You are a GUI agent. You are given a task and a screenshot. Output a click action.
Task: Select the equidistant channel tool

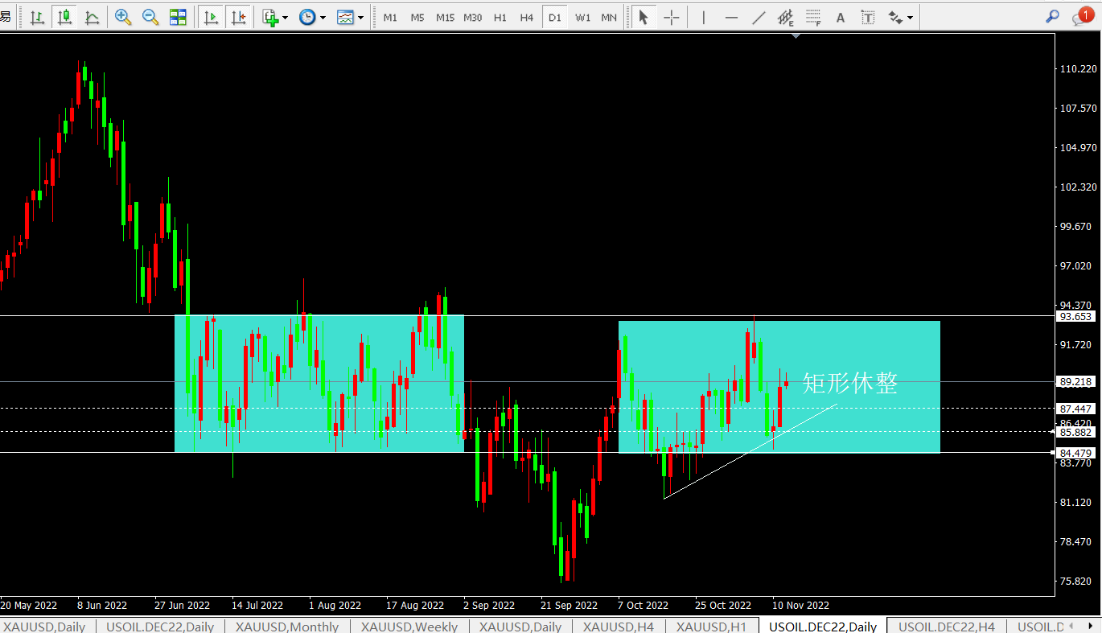pyautogui.click(x=786, y=17)
